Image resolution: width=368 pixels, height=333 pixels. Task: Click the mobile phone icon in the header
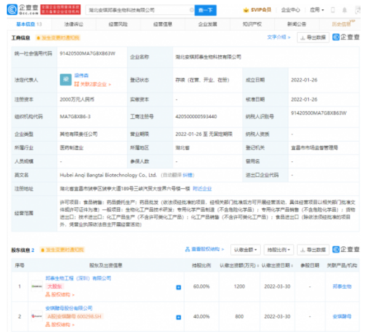point(332,10)
